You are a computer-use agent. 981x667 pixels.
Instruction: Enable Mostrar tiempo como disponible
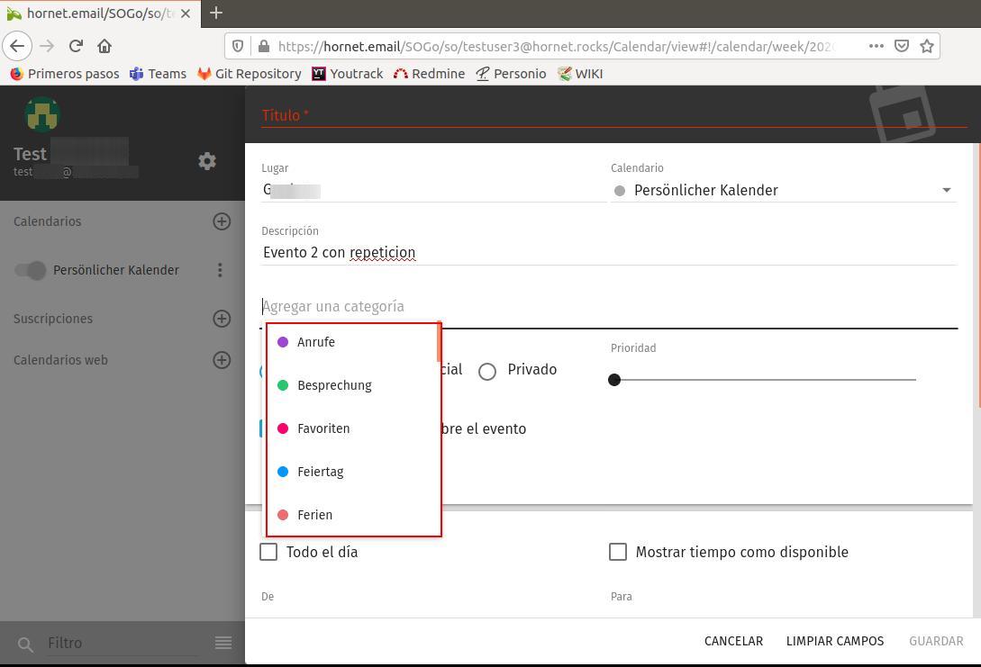point(618,552)
